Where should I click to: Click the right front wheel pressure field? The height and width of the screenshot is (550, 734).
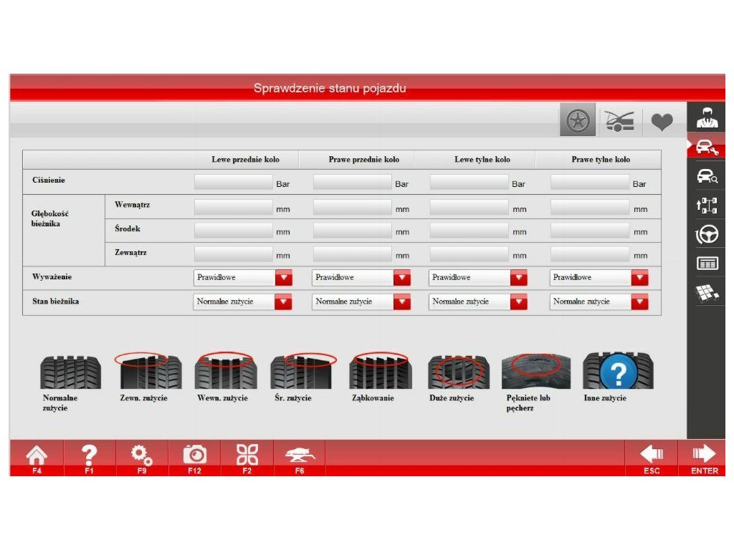pos(353,182)
